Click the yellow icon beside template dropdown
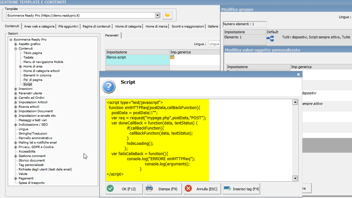The height and width of the screenshot is (198, 352). coord(167,15)
